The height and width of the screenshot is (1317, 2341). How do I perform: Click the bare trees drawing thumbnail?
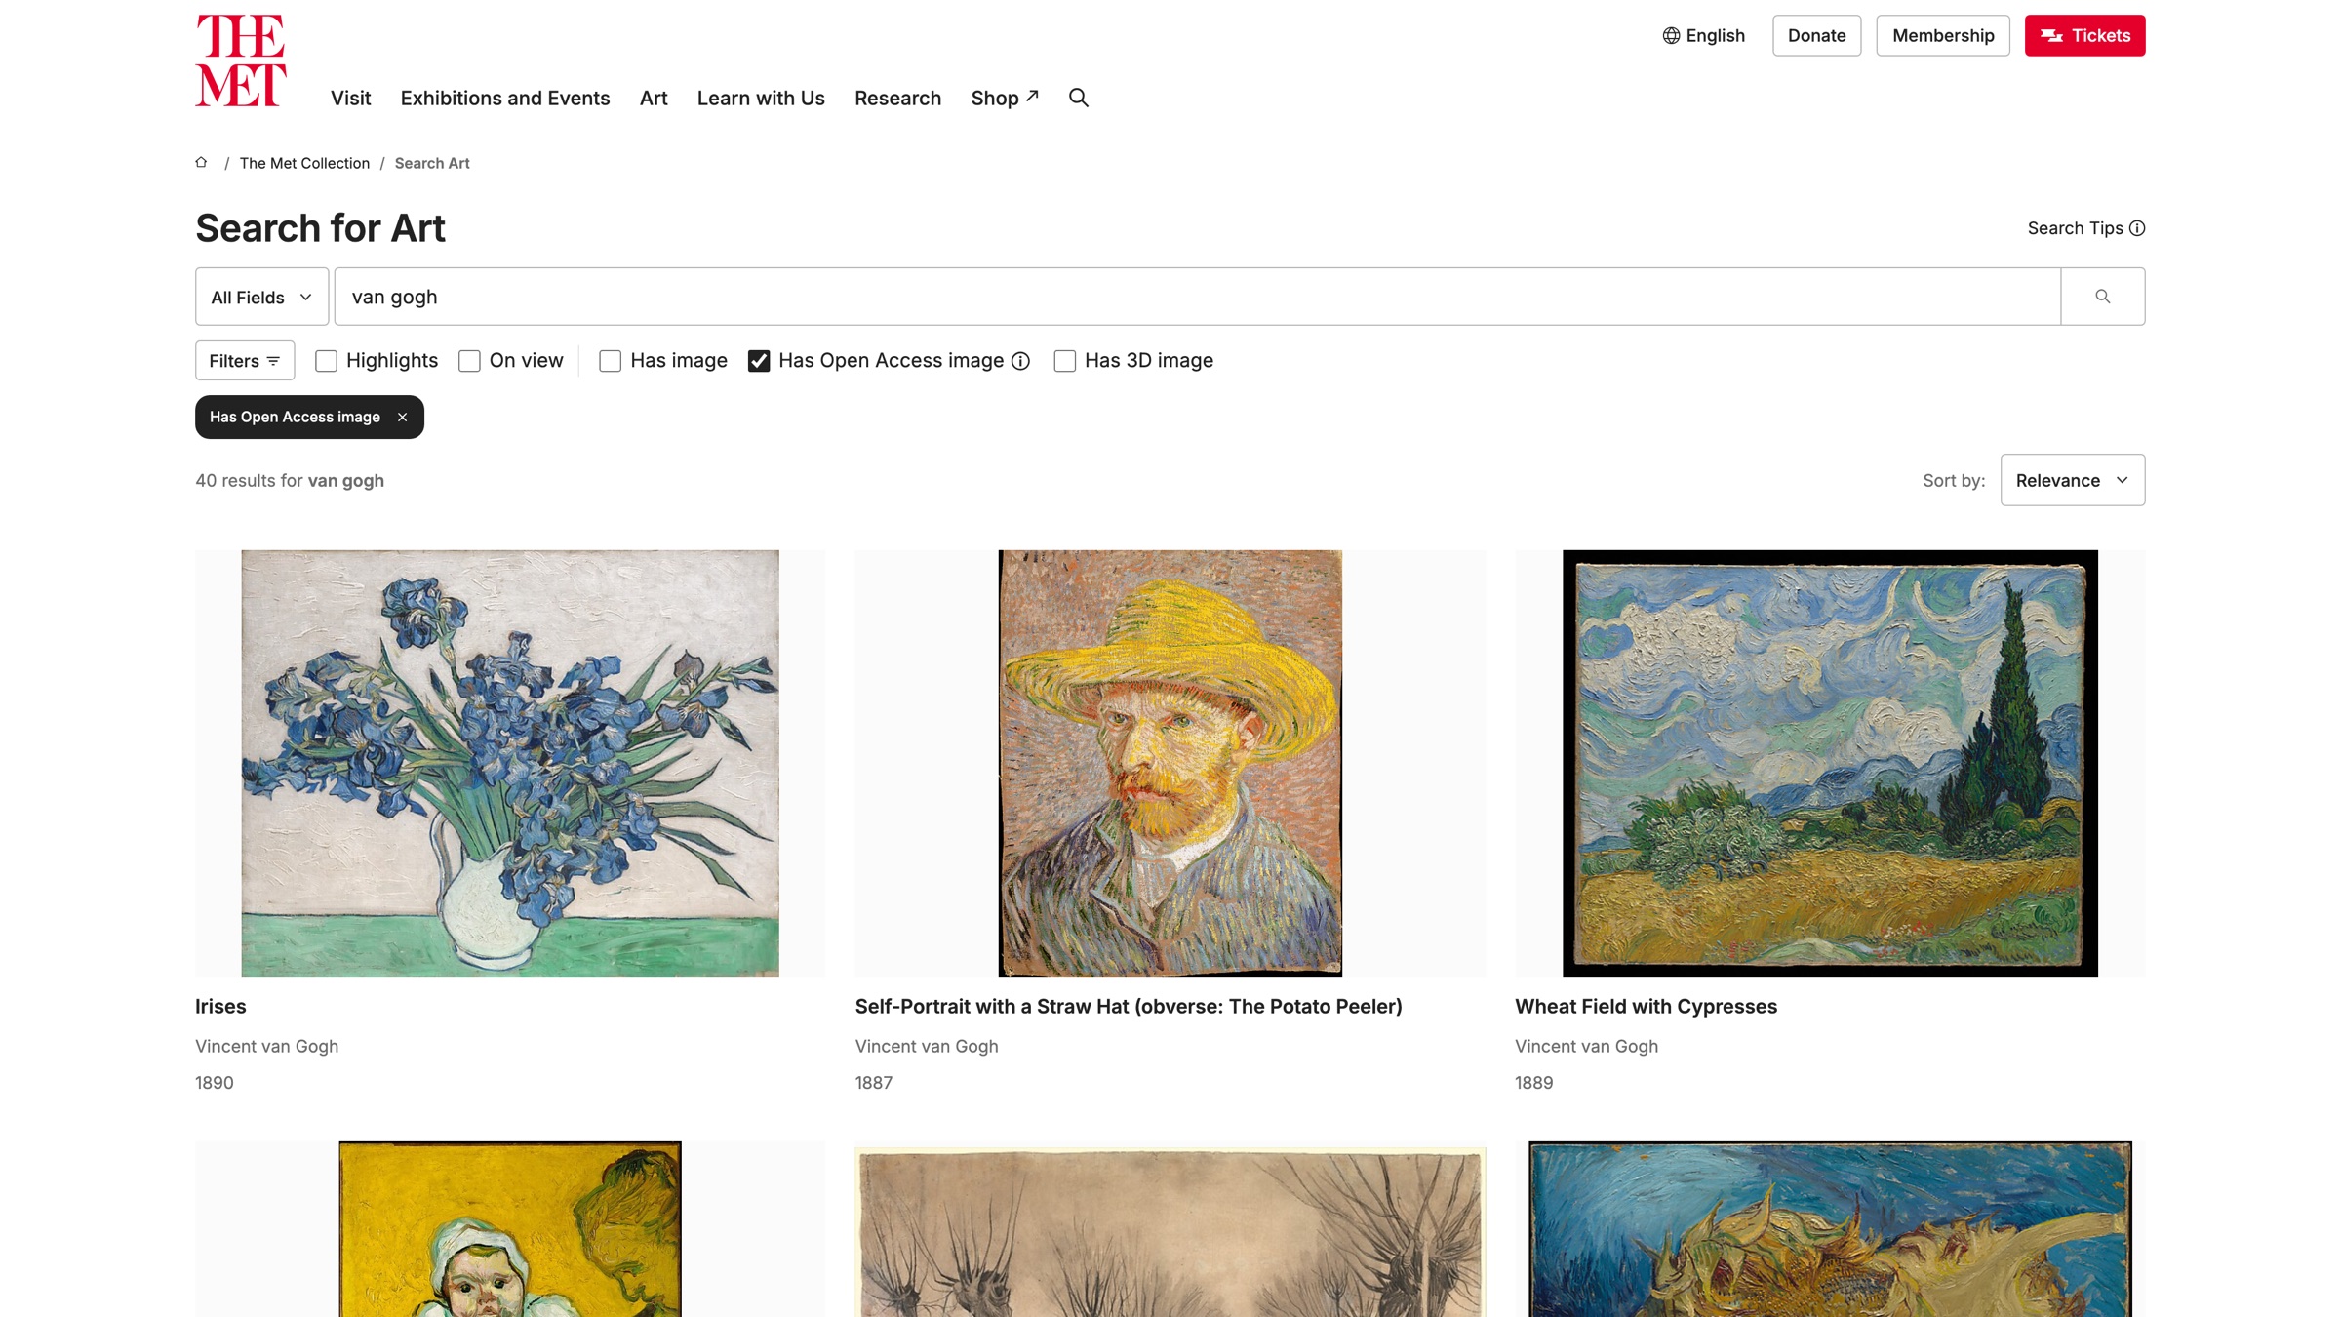click(x=1170, y=1233)
